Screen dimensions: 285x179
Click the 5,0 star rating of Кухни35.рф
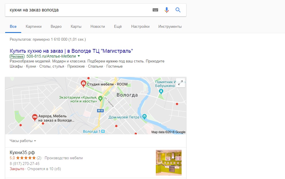(23, 158)
